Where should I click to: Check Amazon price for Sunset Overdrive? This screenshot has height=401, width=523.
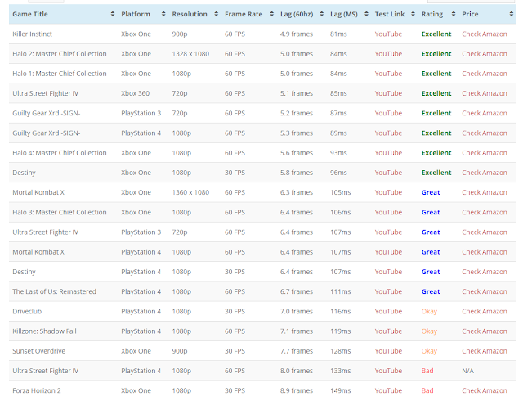[485, 351]
